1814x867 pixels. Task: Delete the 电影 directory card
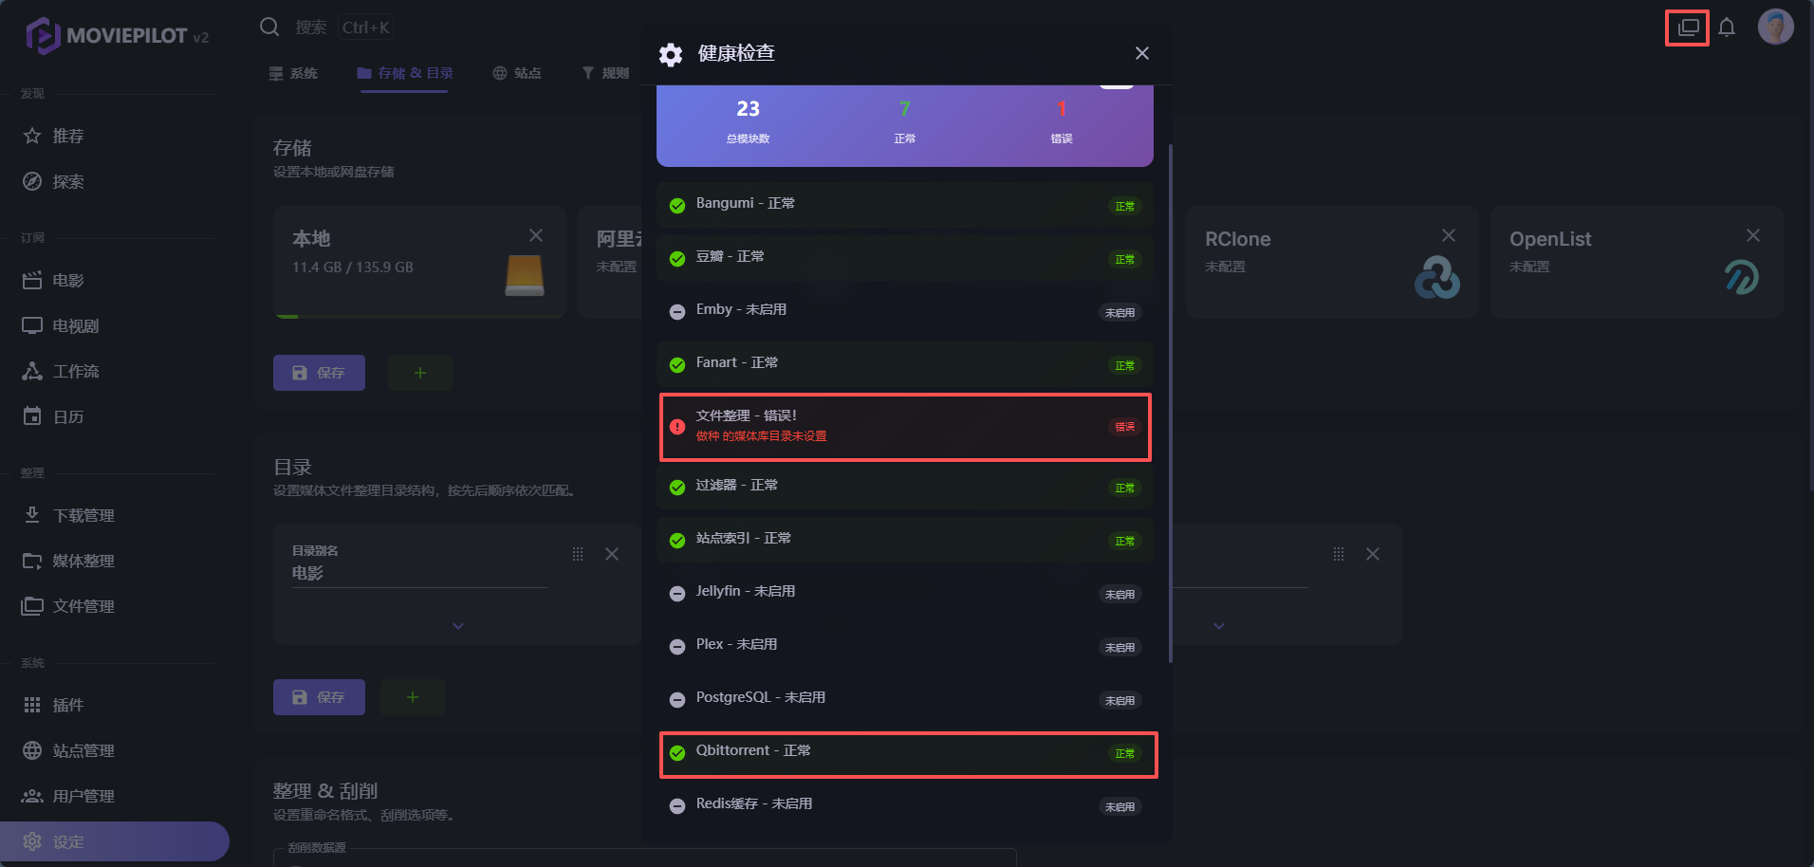[x=612, y=554]
